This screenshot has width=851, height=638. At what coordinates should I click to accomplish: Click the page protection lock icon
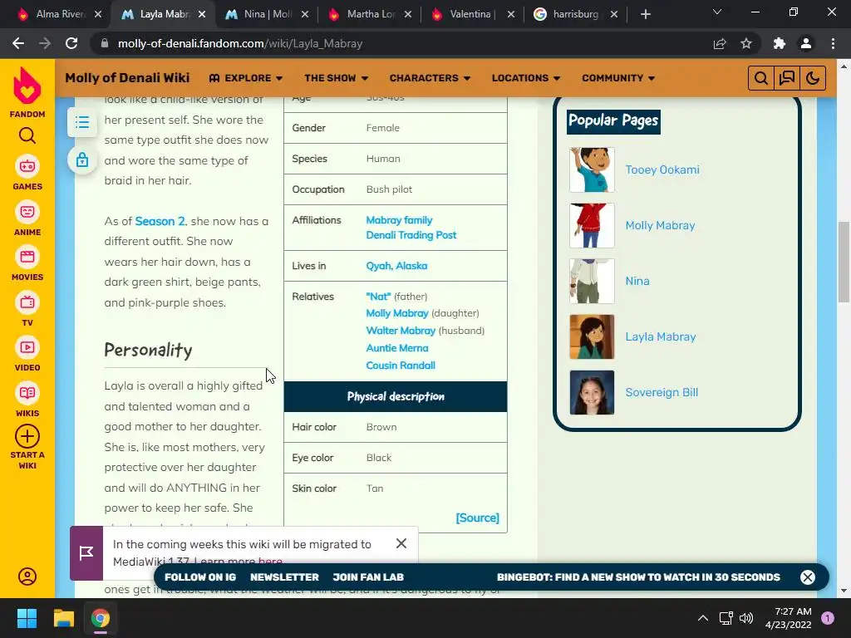point(82,159)
